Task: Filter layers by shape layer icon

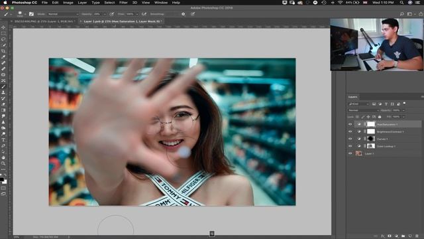Action: tap(392, 104)
